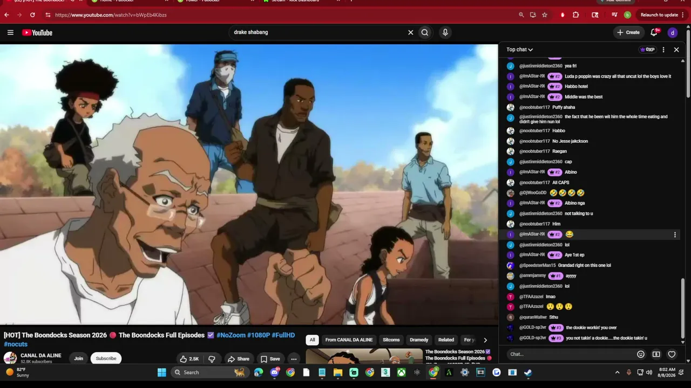Select the From CANAL DA ALINE chip
The height and width of the screenshot is (388, 691).
pos(349,340)
